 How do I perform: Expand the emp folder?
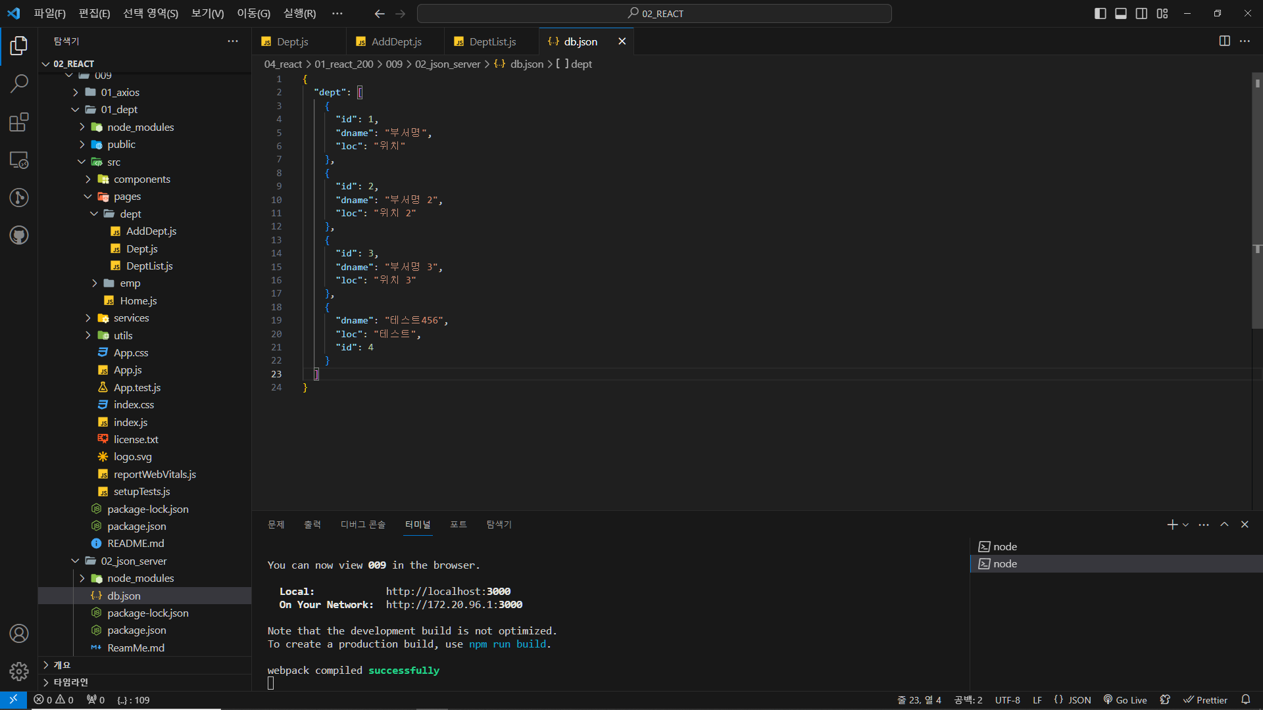[130, 283]
